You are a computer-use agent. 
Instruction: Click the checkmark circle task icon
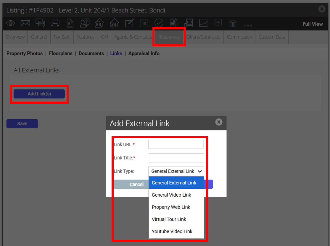click(x=159, y=23)
